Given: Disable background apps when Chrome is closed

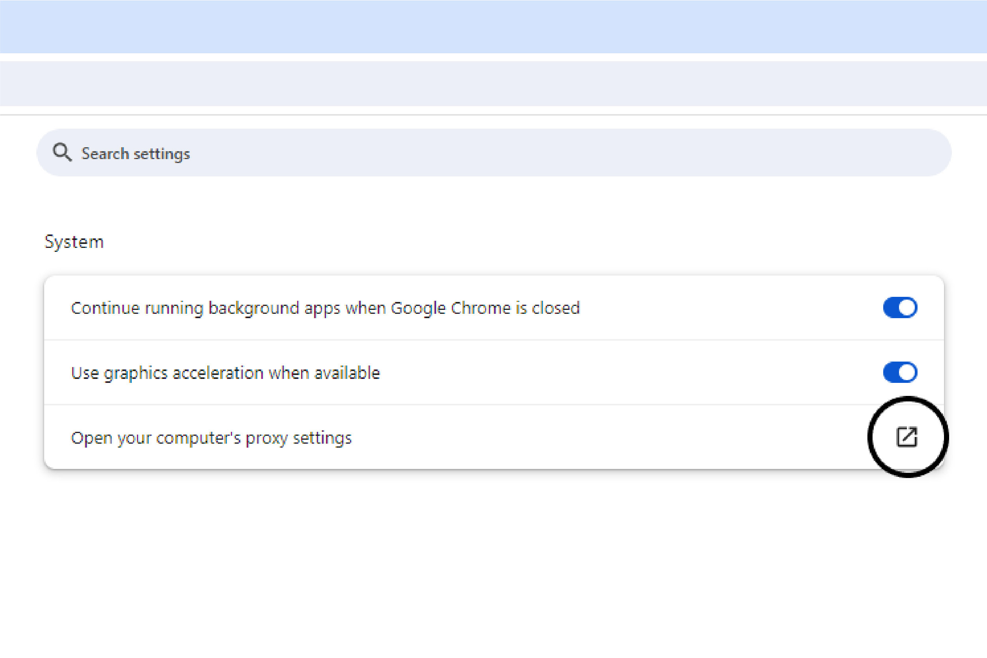Looking at the screenshot, I should (x=900, y=307).
